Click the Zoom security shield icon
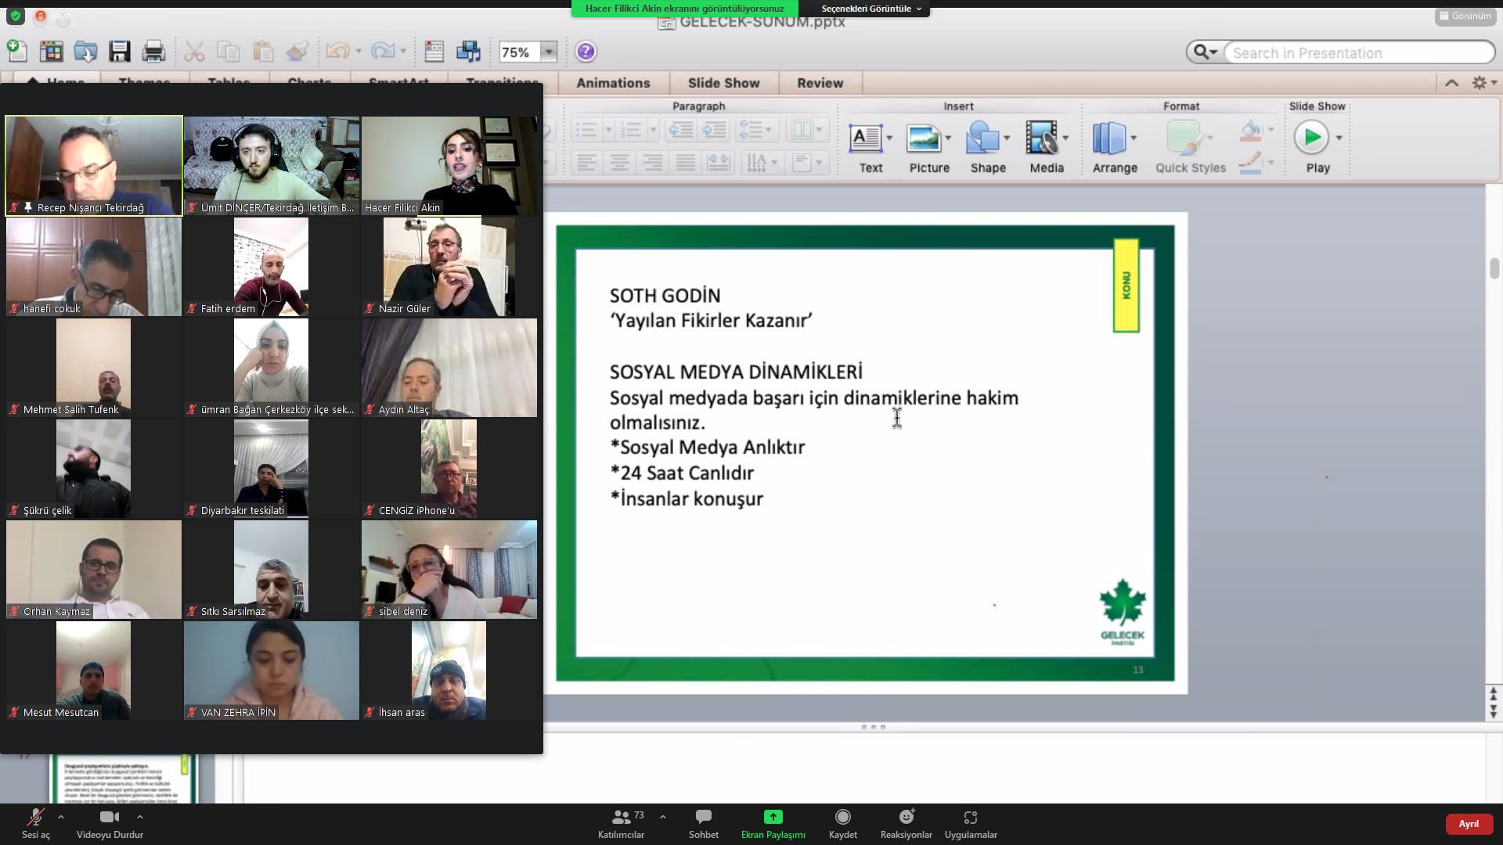1503x845 pixels. click(16, 16)
